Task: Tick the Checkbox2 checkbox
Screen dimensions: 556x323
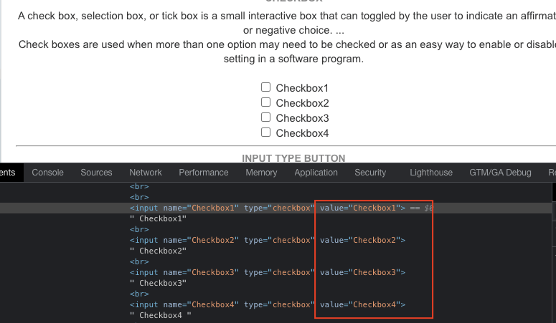Action: [265, 102]
